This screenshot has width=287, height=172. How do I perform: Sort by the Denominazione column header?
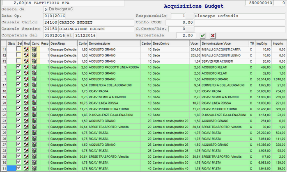click(x=114, y=43)
